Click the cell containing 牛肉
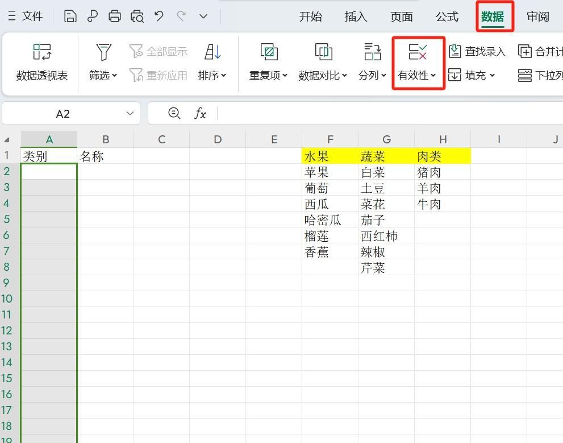The width and height of the screenshot is (563, 443). (443, 204)
